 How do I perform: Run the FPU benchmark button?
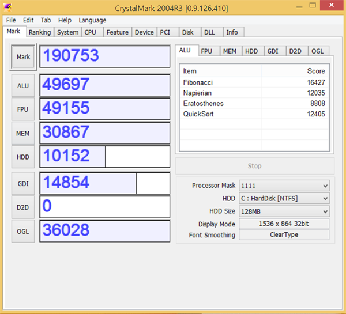(x=23, y=109)
